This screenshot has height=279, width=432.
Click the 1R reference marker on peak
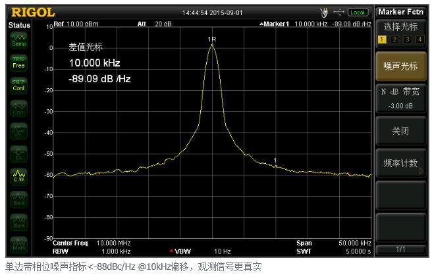(x=212, y=41)
